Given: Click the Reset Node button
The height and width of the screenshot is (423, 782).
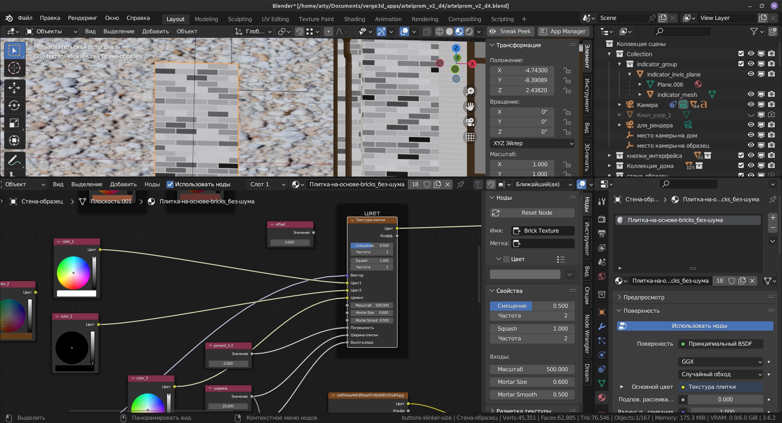Looking at the screenshot, I should [x=532, y=213].
